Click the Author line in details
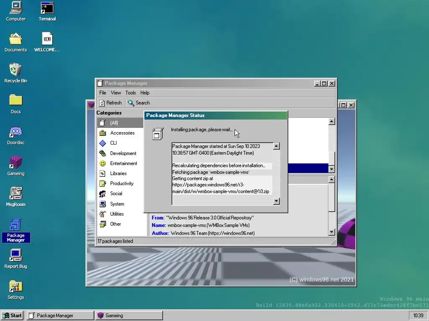Image resolution: width=429 pixels, height=321 pixels. [x=203, y=233]
